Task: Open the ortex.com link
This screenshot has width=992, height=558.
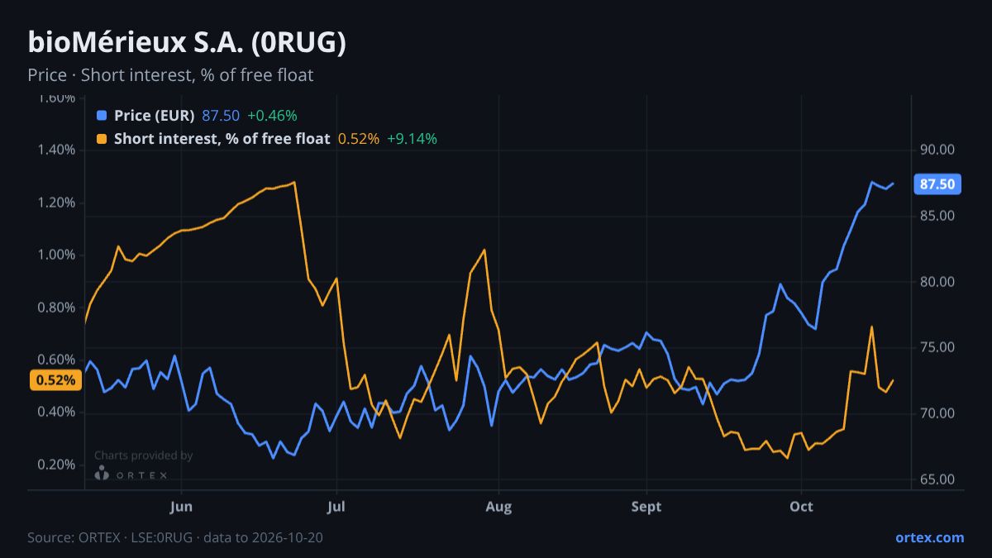Action: tap(929, 537)
